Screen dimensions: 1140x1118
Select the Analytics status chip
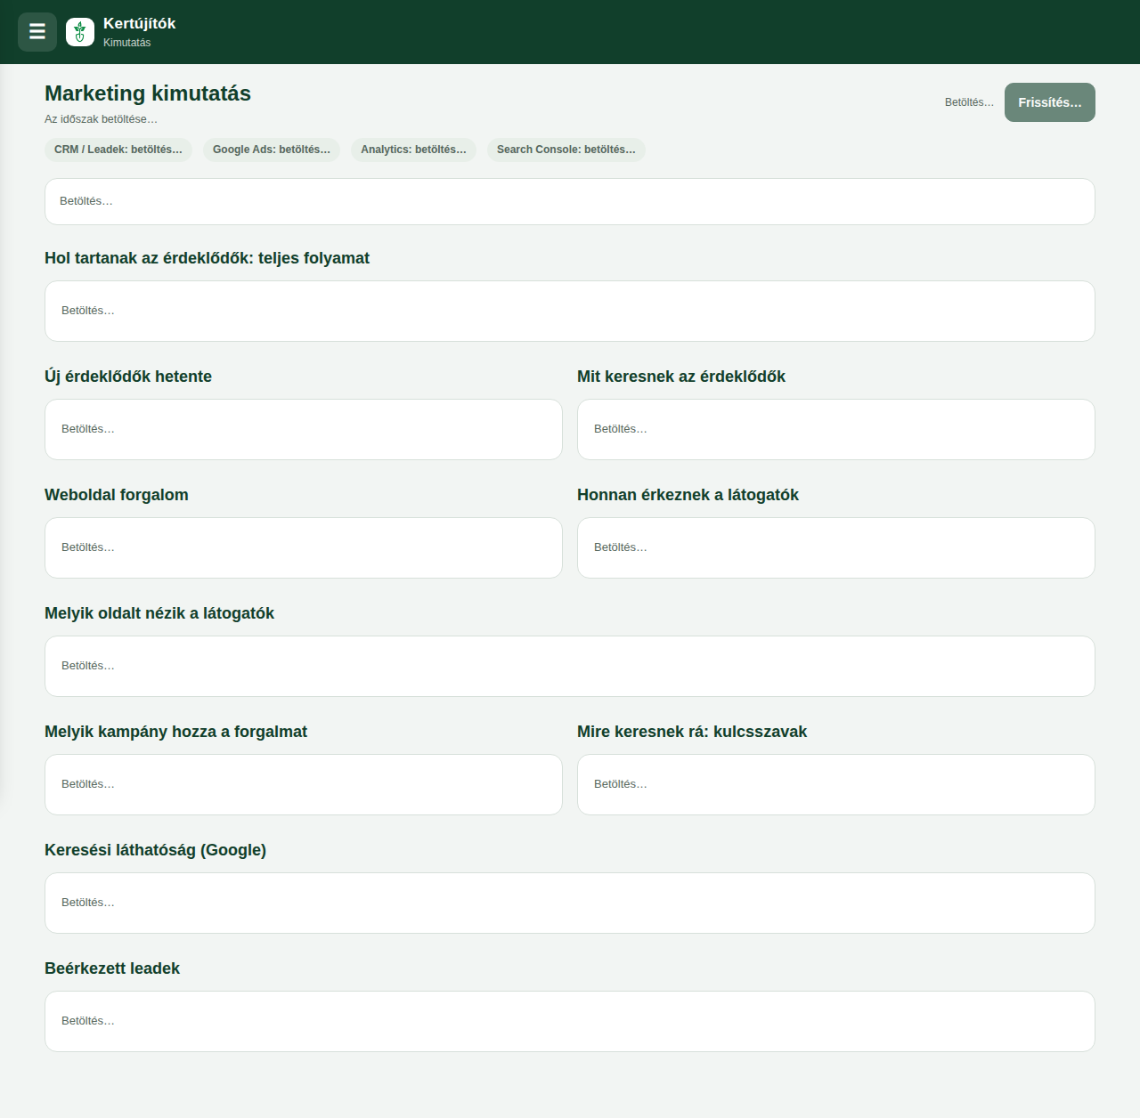pyautogui.click(x=413, y=150)
